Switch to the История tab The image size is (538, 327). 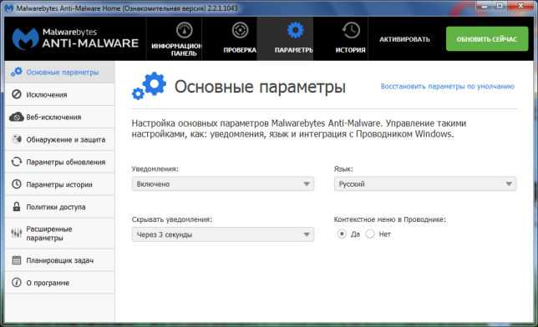tap(341, 38)
